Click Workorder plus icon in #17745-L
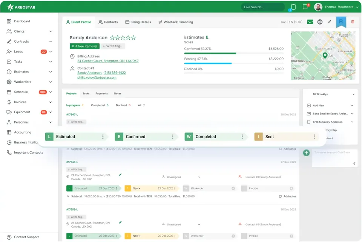This screenshot has height=242, width=362. coord(233,188)
